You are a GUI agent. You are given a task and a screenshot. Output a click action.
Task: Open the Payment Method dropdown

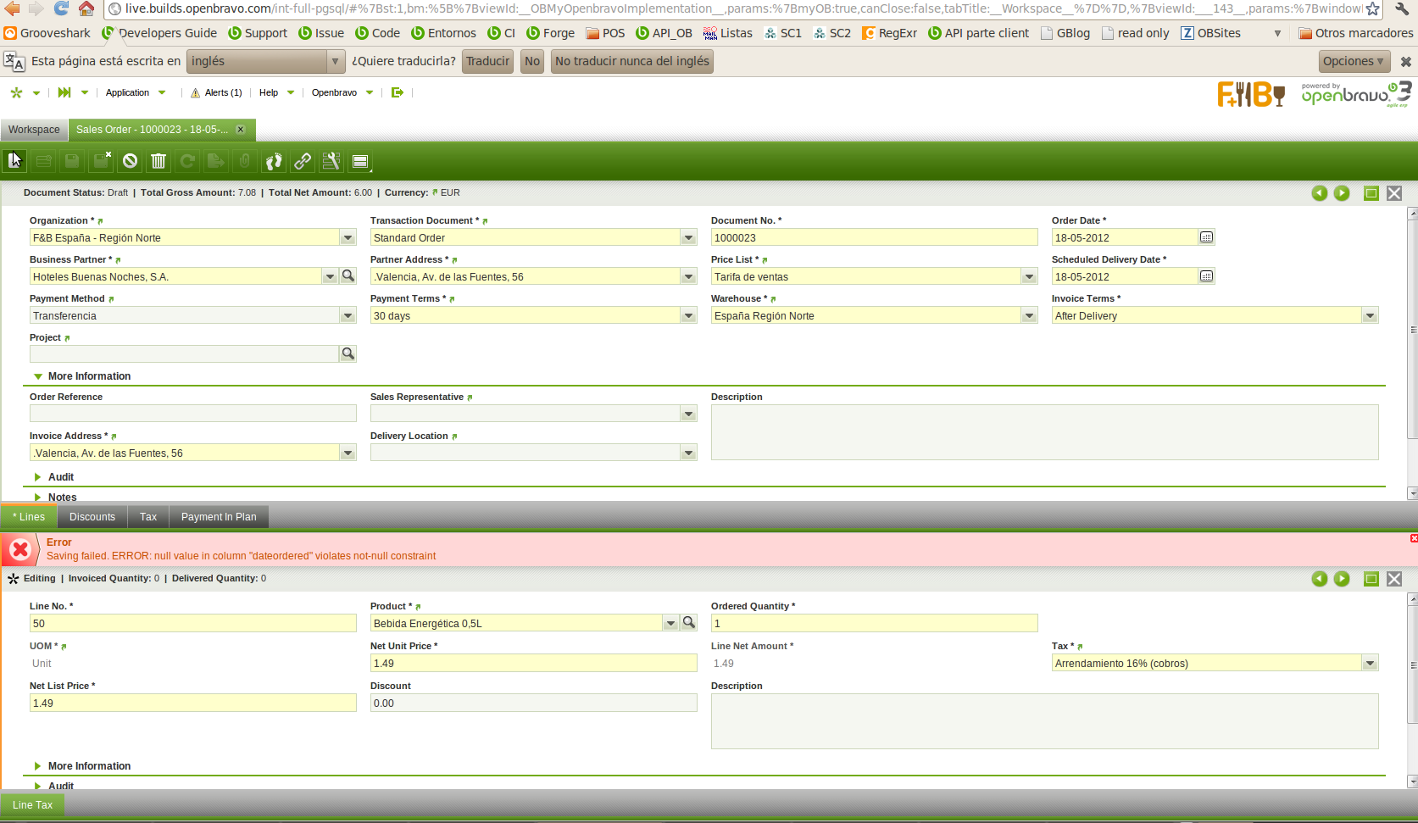click(348, 316)
